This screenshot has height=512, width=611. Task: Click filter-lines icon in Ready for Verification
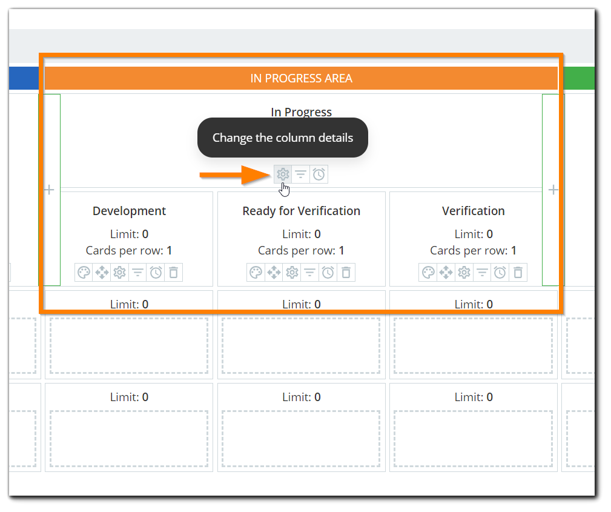310,272
